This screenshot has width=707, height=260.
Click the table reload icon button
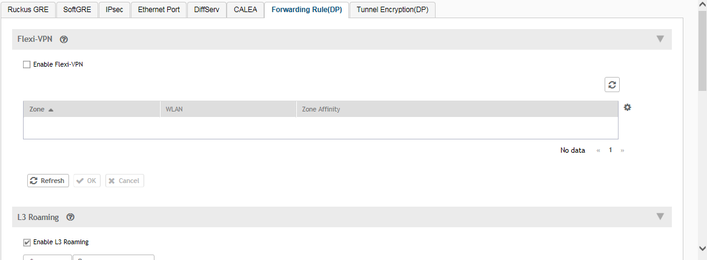pos(612,85)
